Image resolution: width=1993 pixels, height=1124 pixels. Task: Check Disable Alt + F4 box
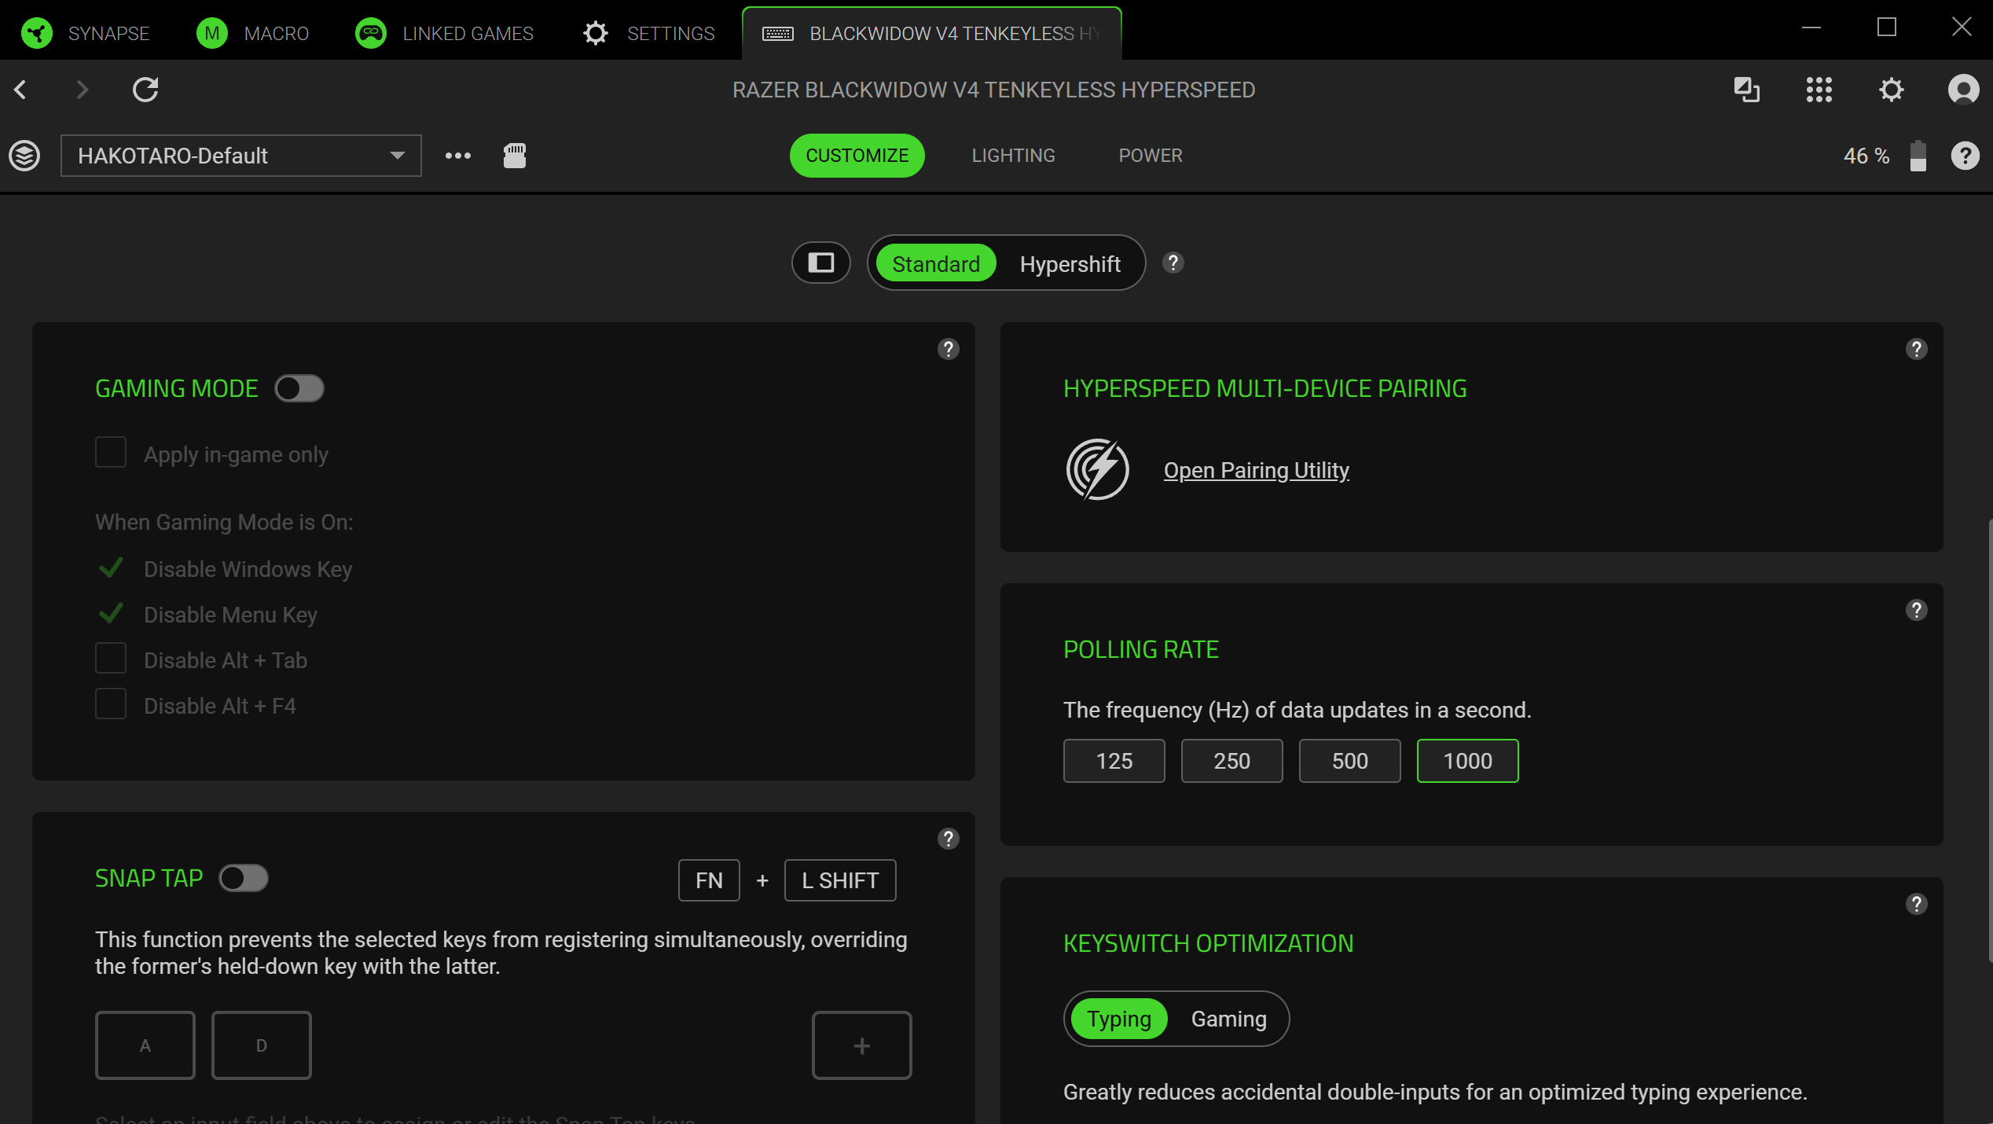111,704
